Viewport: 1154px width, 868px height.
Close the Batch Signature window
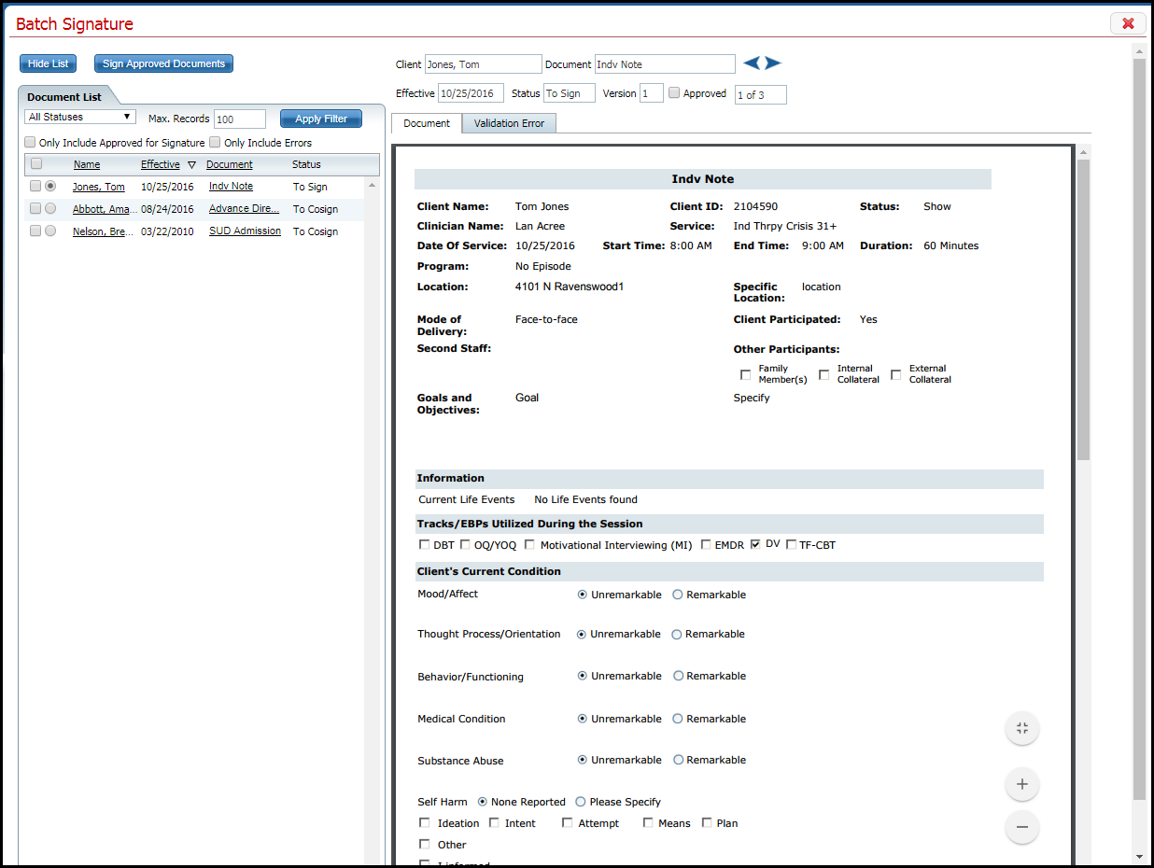point(1128,23)
